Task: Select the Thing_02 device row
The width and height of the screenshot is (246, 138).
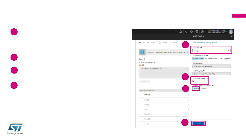Action: tap(164, 124)
